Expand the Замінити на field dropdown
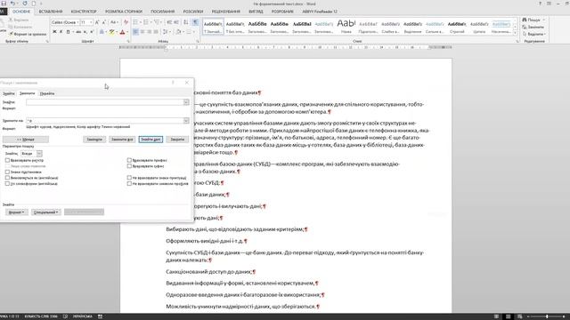Image resolution: width=570 pixels, height=320 pixels. tap(186, 121)
